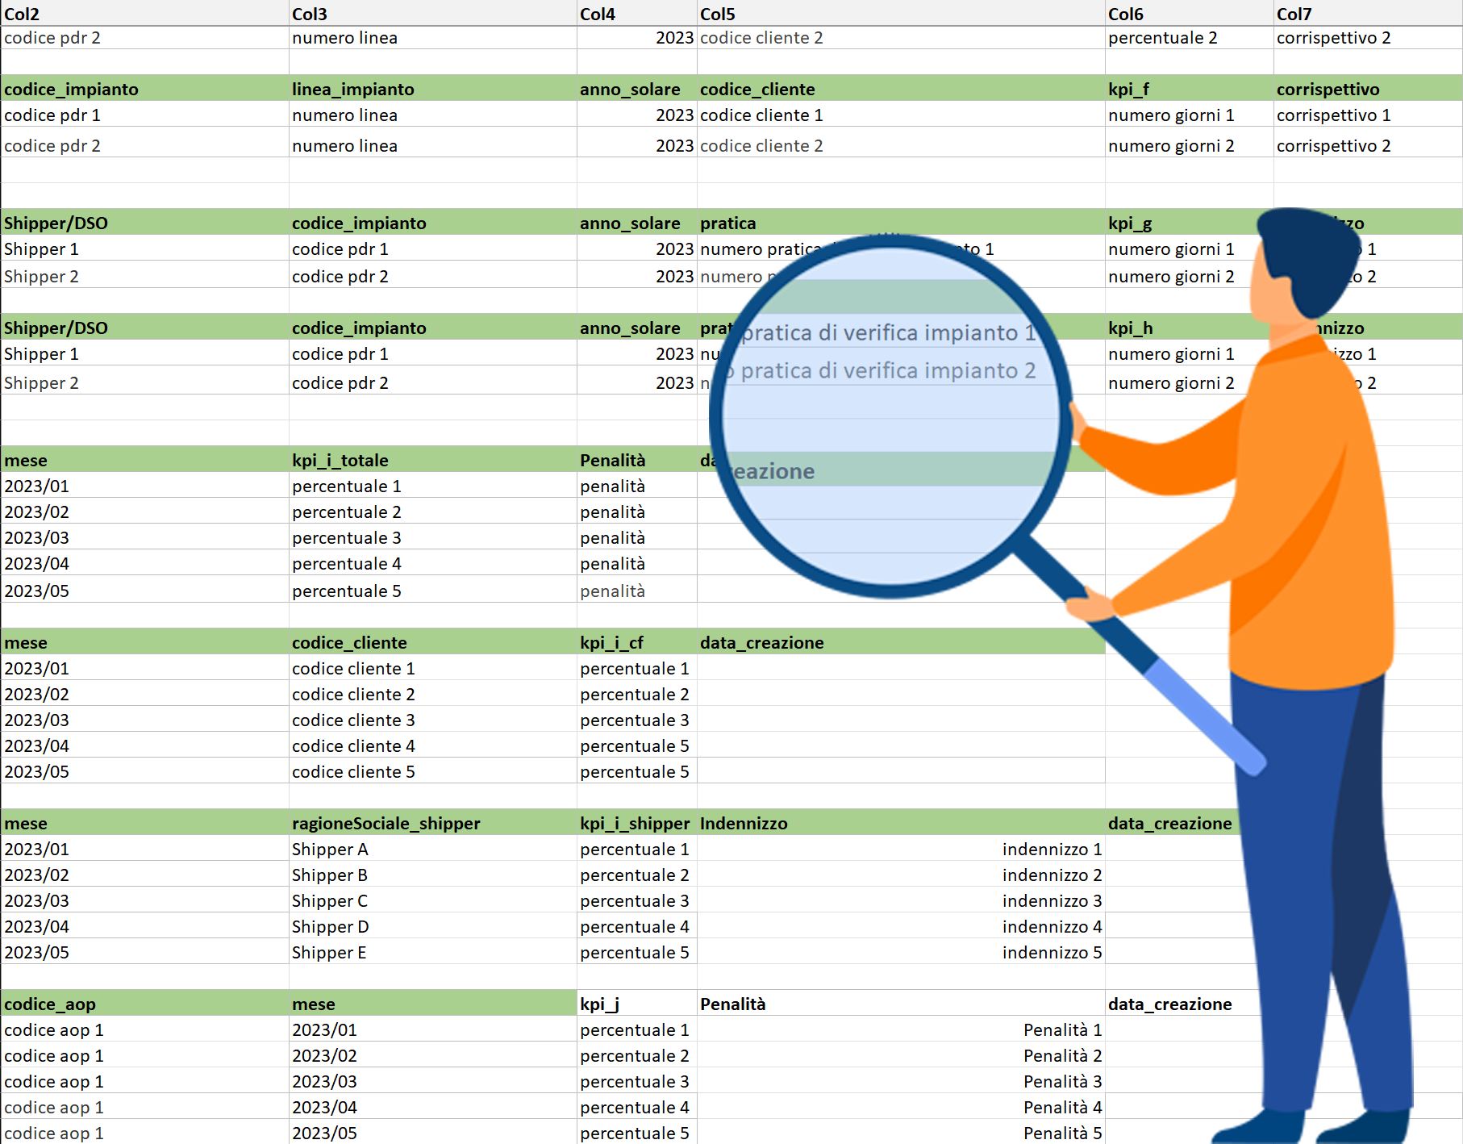This screenshot has height=1144, width=1463.
Task: Select cell 'codice_impianto' in first green header
Action: 144,89
